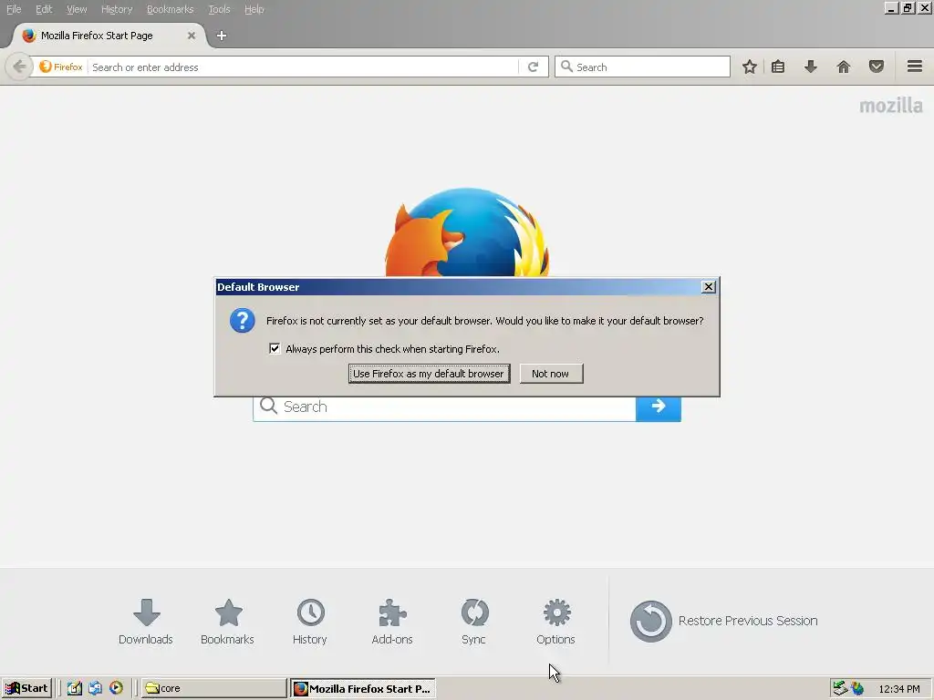The height and width of the screenshot is (700, 934).
Task: Open the Tools menu
Action: point(219,9)
